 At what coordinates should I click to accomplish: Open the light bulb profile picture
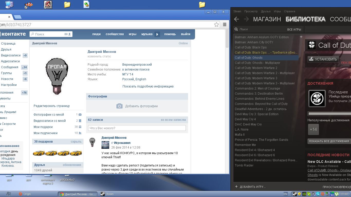pos(57,76)
